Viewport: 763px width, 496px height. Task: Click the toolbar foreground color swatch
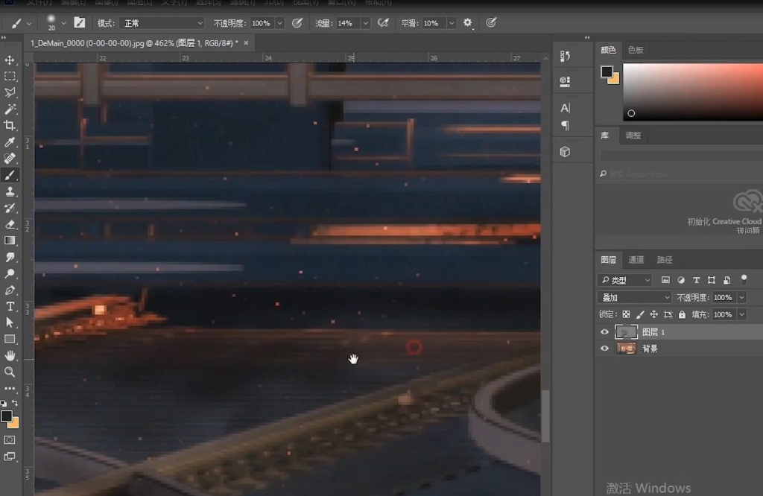[6, 416]
